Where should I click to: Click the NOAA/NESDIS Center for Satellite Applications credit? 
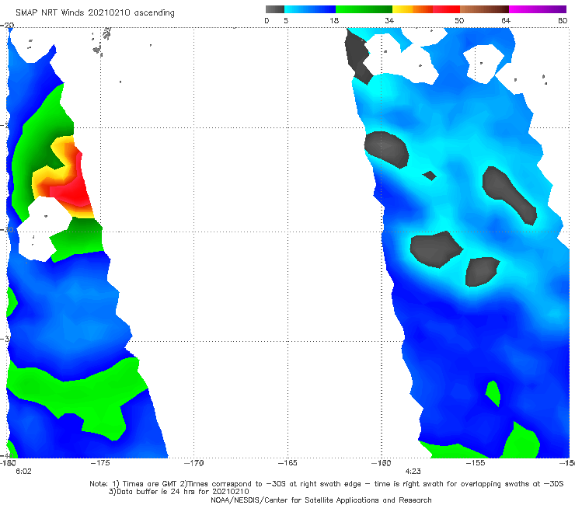coord(321,500)
